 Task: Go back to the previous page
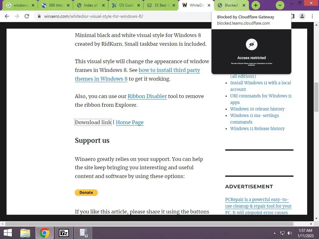point(7,16)
